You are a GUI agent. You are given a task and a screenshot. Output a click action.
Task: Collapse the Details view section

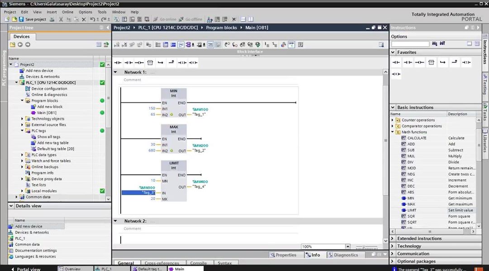coord(11,206)
